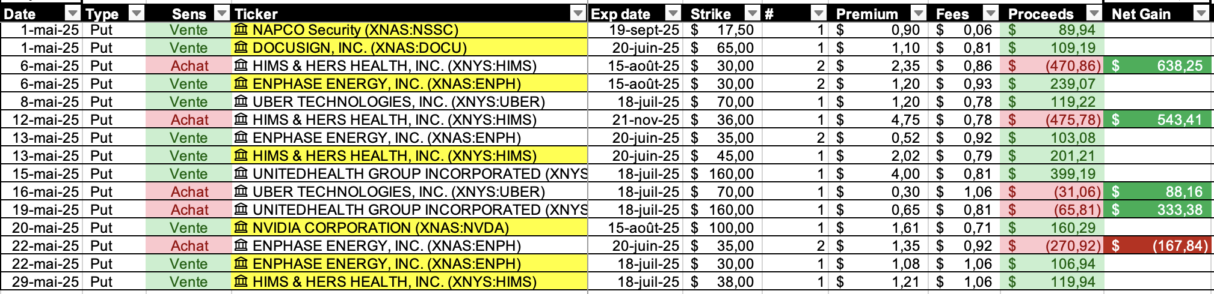The height and width of the screenshot is (294, 1214).
Task: Click the stock icon beside NVIDIA CORPORATION
Action: click(x=241, y=227)
